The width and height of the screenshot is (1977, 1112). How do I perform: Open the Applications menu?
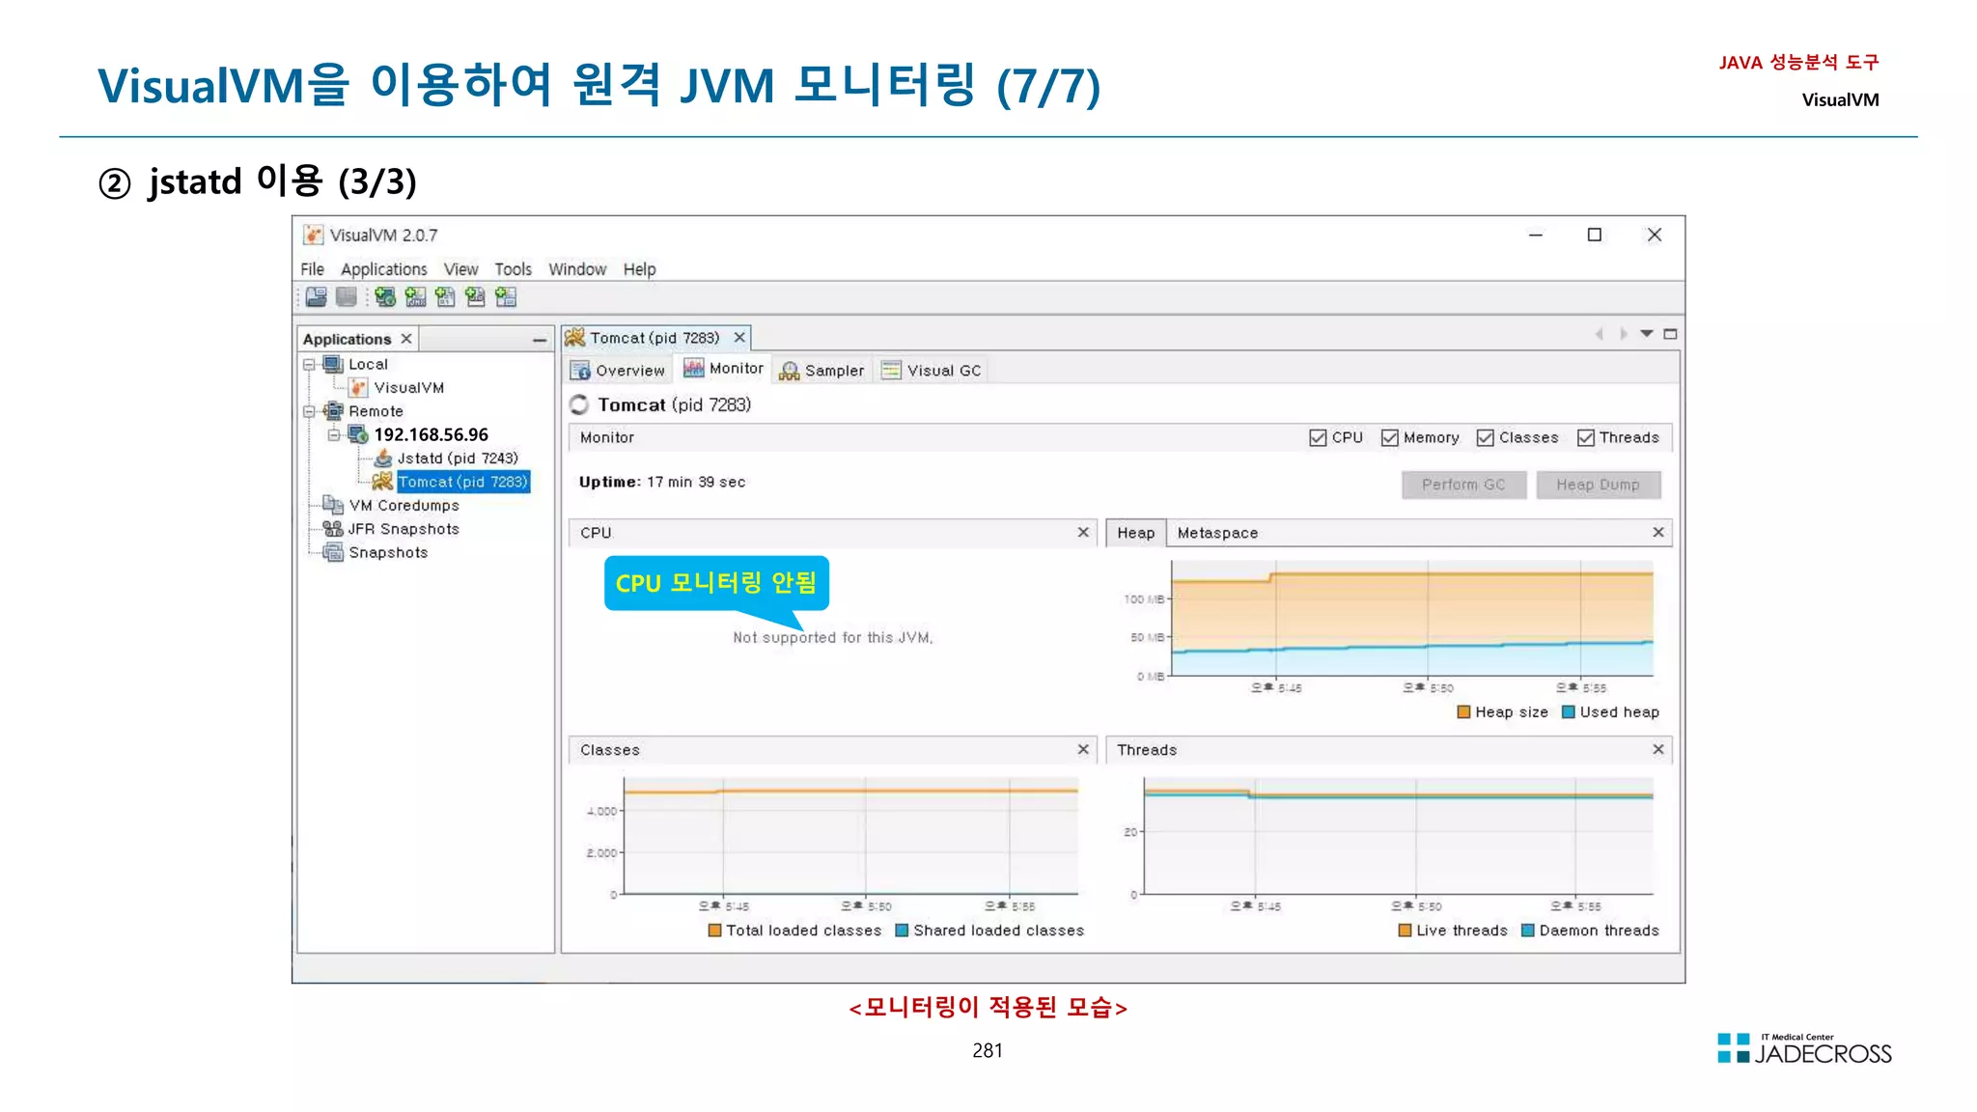point(383,269)
